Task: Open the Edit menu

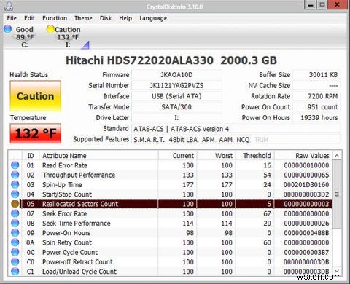Action: 29,18
